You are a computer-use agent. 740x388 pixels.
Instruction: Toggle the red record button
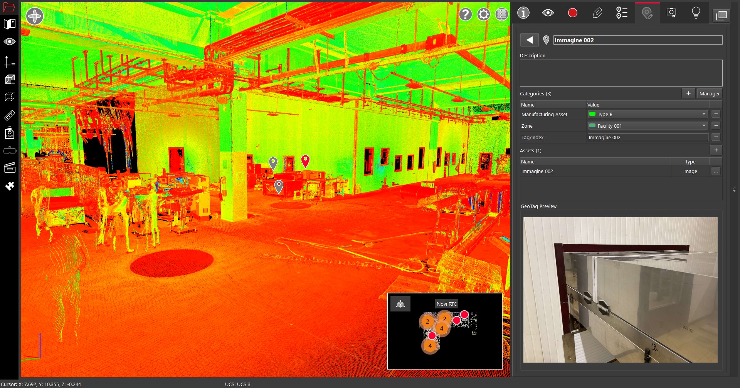(572, 13)
